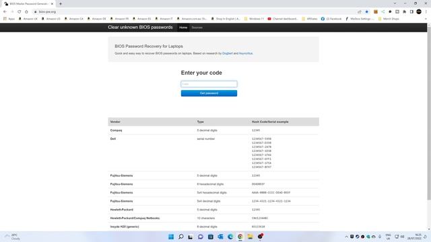Viewport: 431px width, 242px height.
Task: Follow the Dogbert research link
Action: 228,54
